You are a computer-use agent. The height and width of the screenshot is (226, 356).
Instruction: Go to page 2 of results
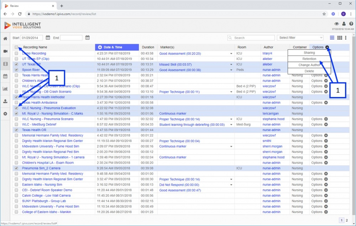point(347,220)
